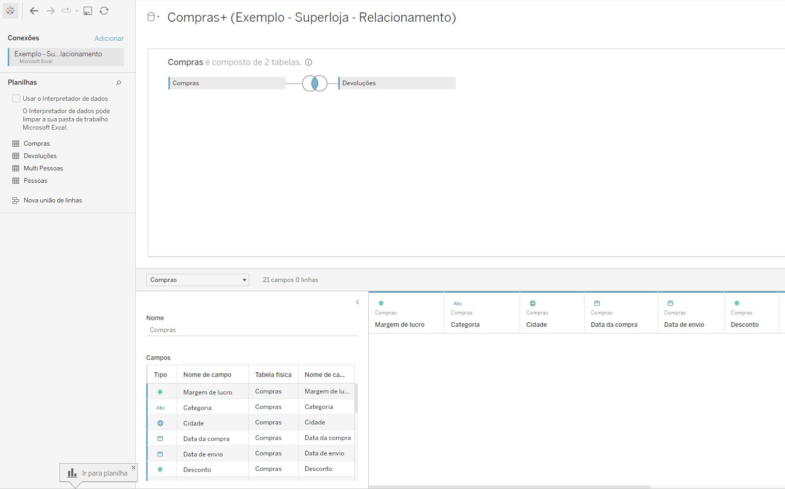Click the redo arrow icon in the toolbar
Viewport: 785px width, 489px height.
[66, 10]
